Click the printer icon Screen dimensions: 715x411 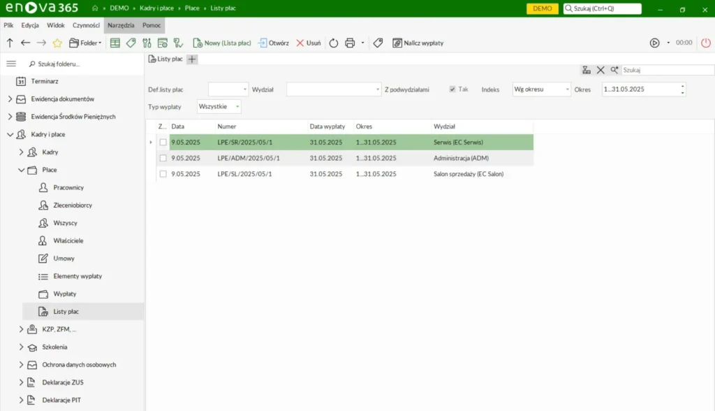pyautogui.click(x=350, y=43)
